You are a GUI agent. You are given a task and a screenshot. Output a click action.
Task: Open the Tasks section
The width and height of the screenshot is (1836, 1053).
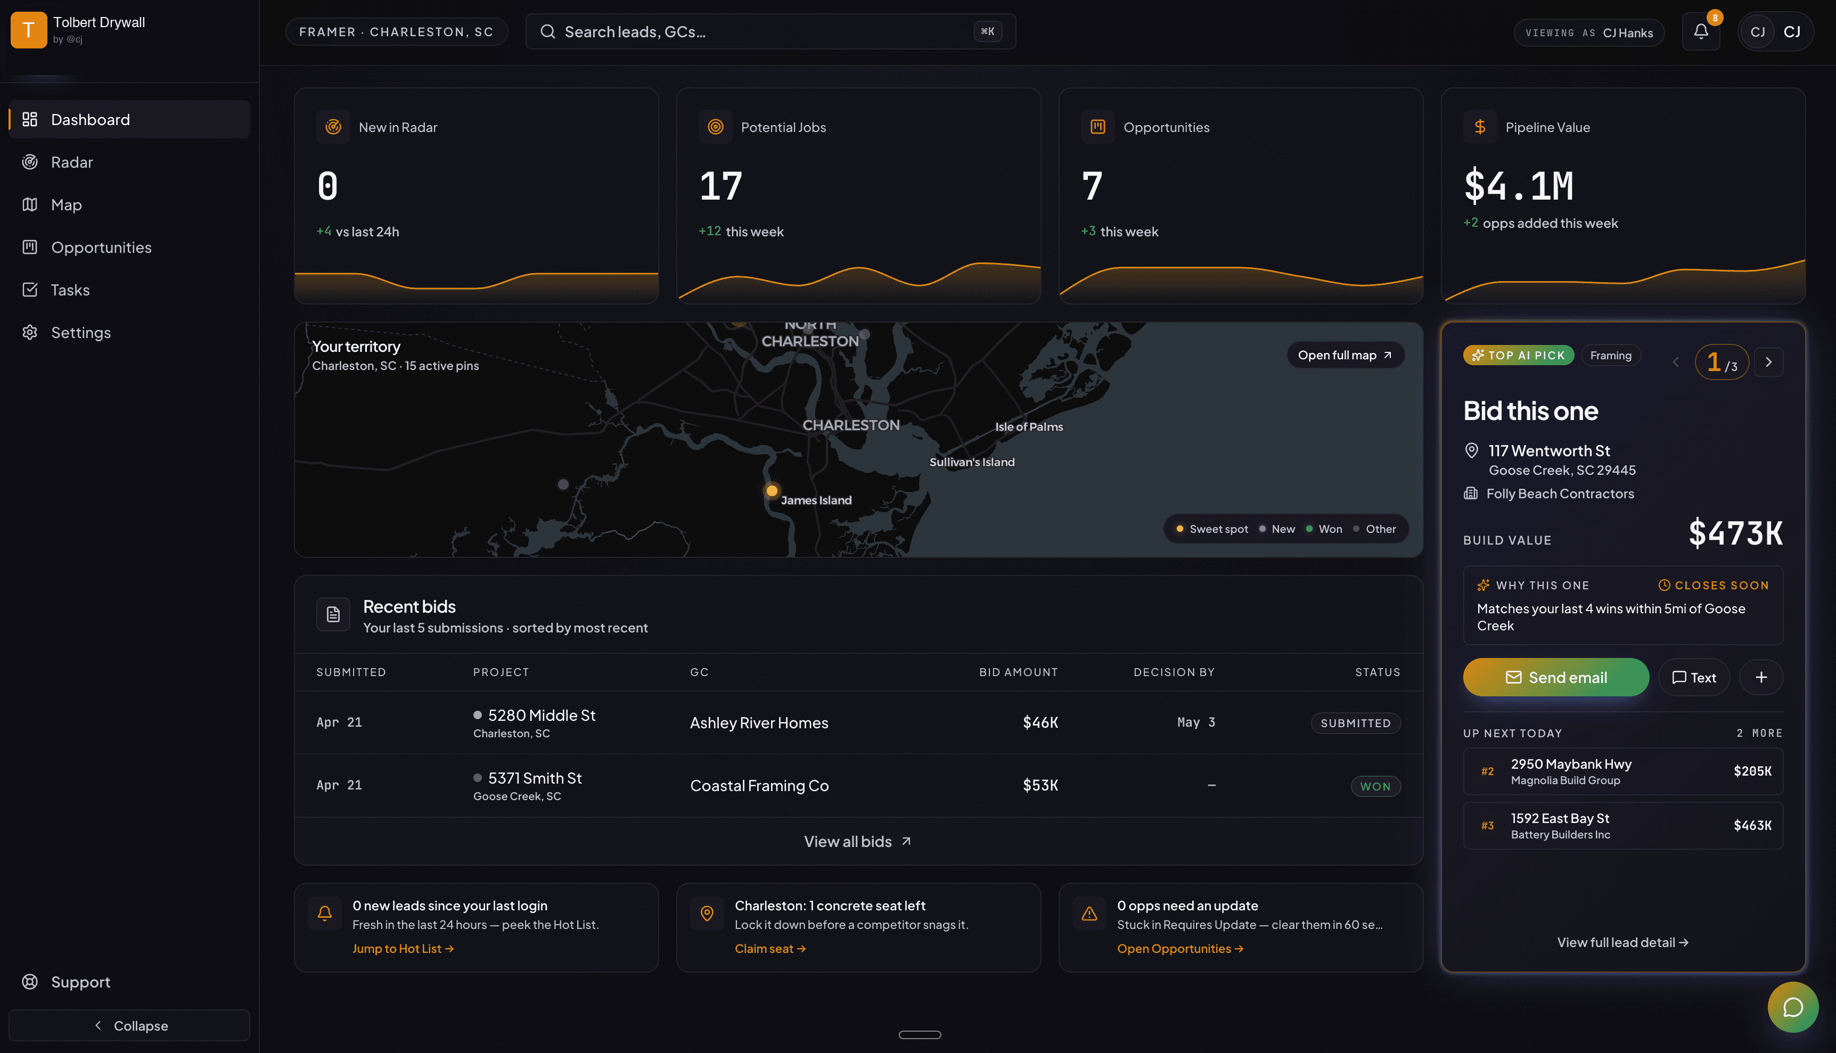pos(69,289)
